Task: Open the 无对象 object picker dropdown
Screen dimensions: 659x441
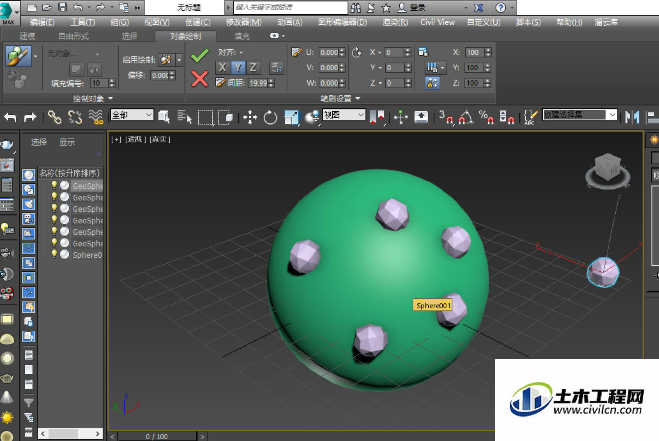Action: click(x=97, y=54)
